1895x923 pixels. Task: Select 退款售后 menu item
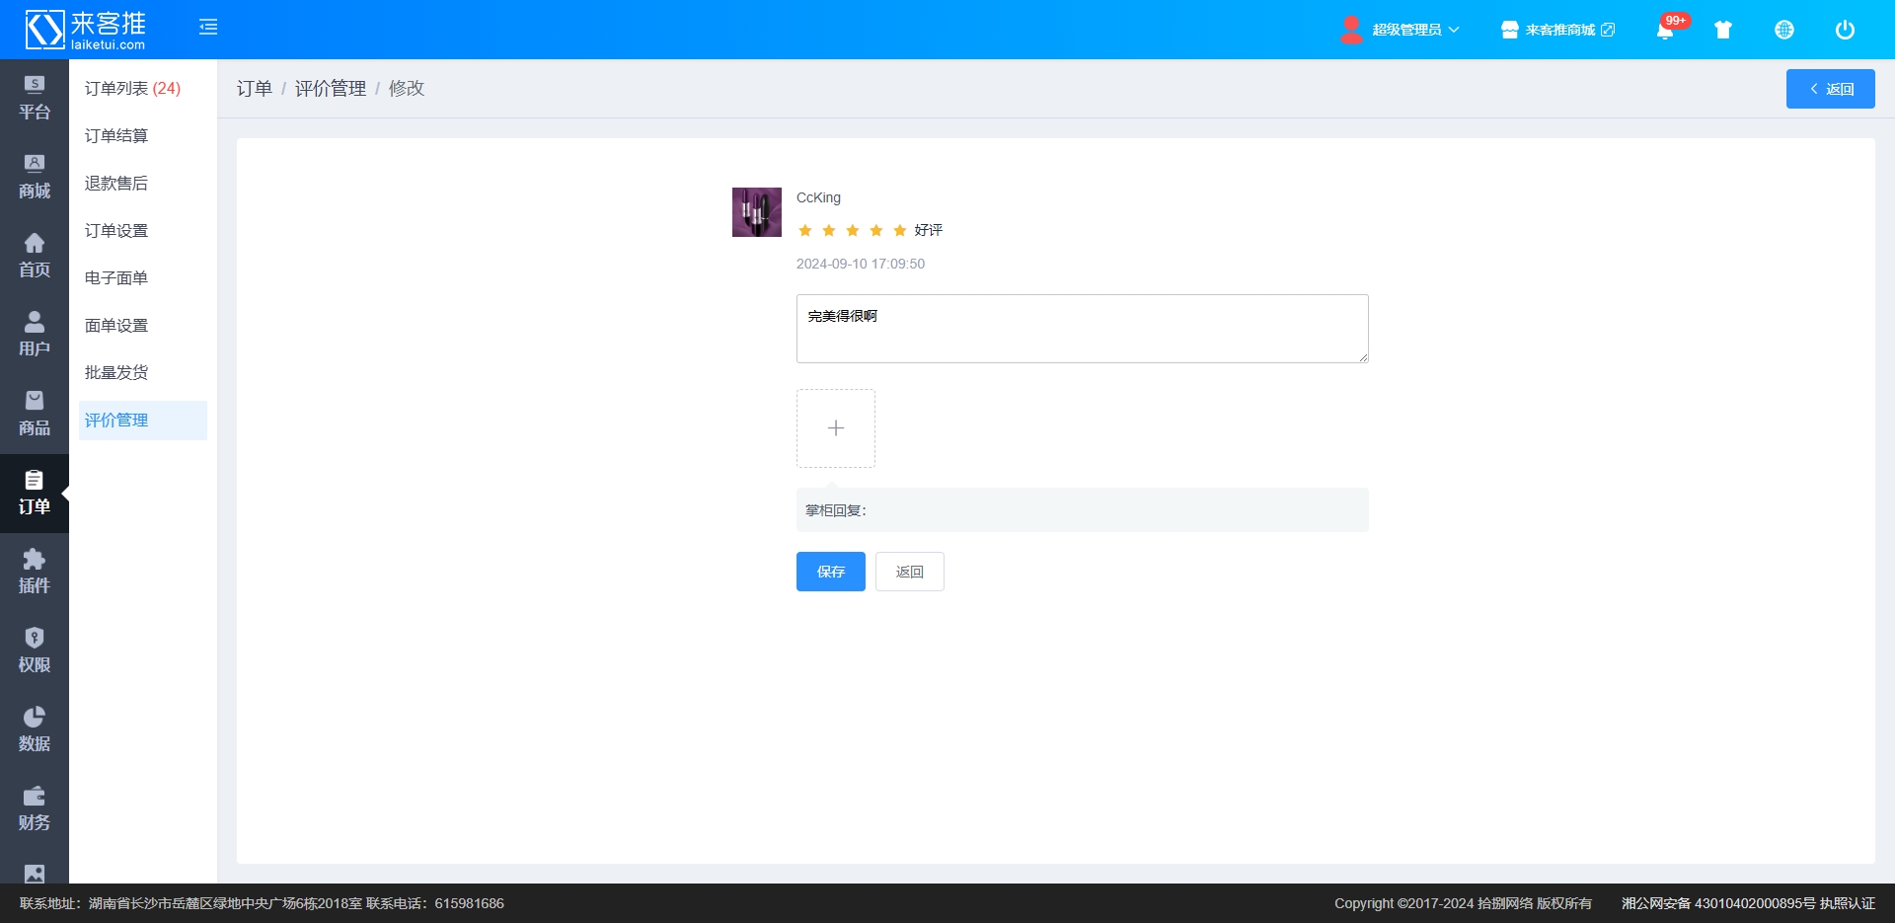pyautogui.click(x=116, y=184)
